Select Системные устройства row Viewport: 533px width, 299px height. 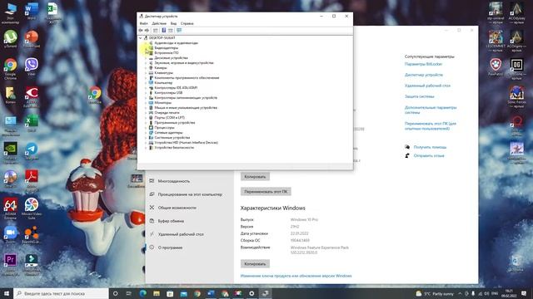(x=172, y=138)
